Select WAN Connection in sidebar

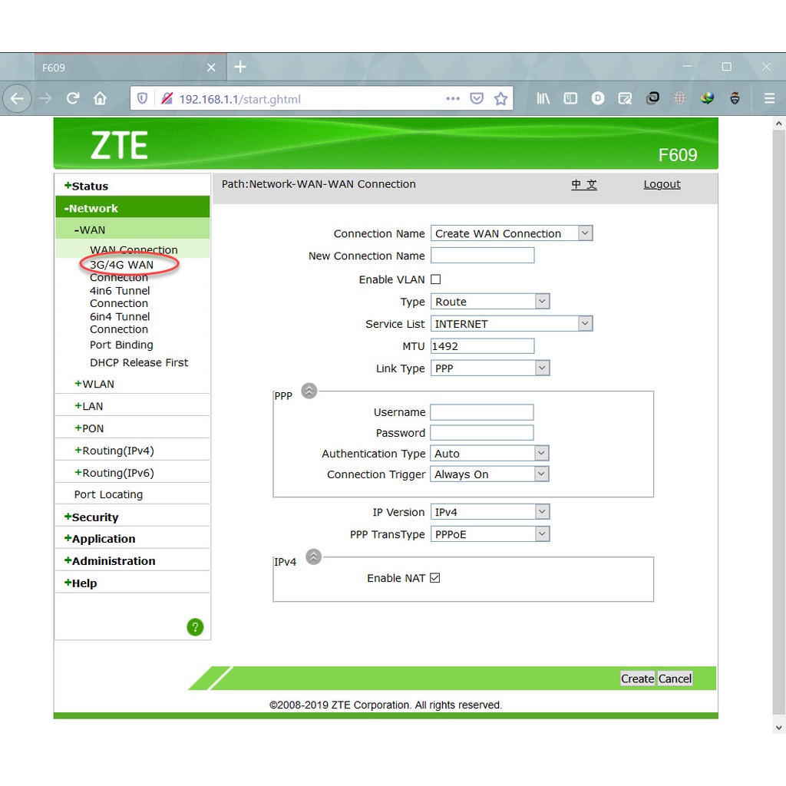[134, 249]
